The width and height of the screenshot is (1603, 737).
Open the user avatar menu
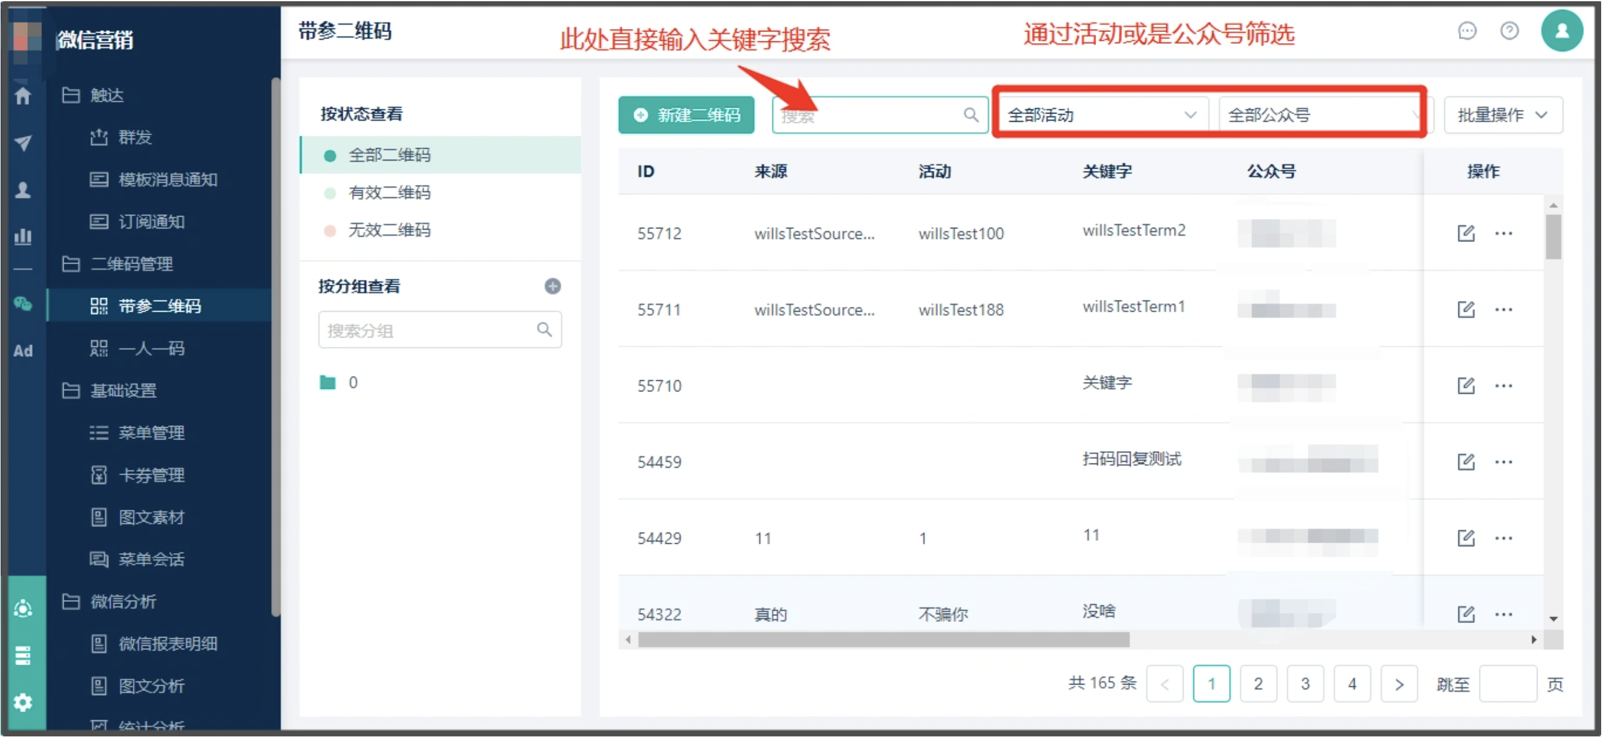click(1562, 30)
